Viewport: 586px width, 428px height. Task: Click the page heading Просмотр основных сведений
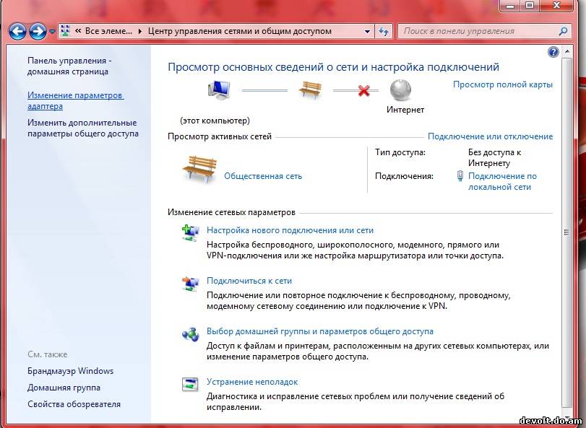click(333, 67)
